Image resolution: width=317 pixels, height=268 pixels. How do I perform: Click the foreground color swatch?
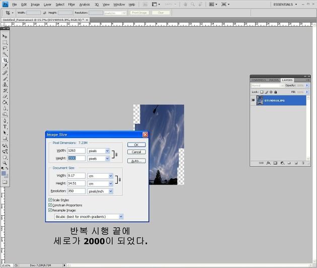pos(4,174)
